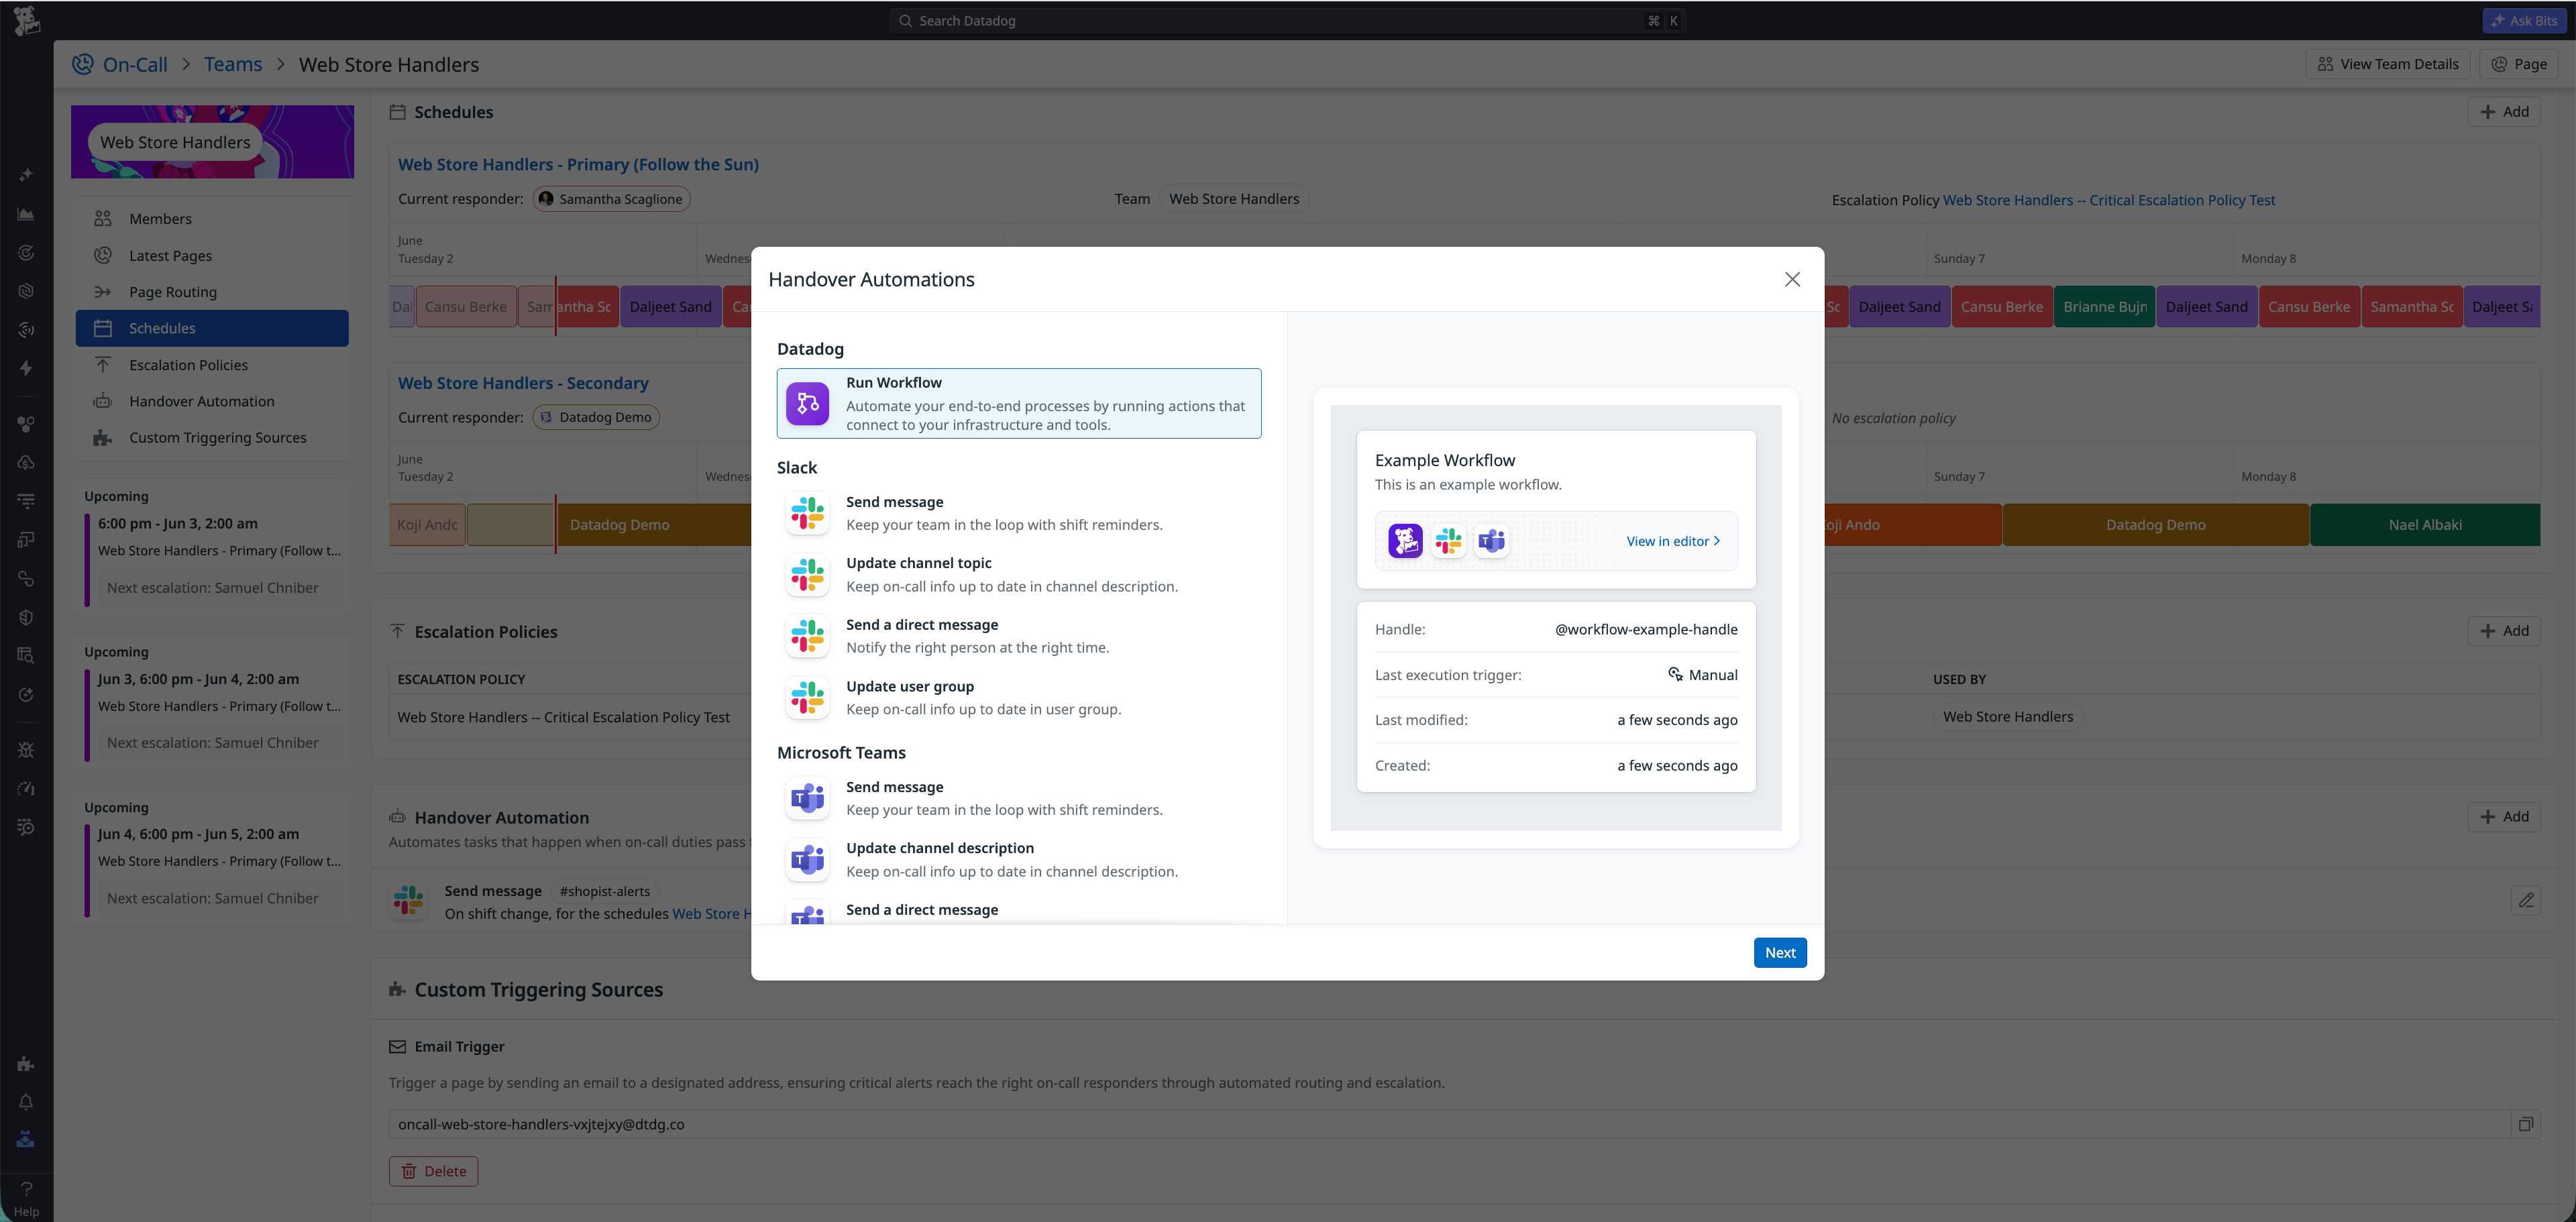This screenshot has width=2576, height=1222.
Task: Select Teams Send a direct message option
Action: [x=1018, y=910]
